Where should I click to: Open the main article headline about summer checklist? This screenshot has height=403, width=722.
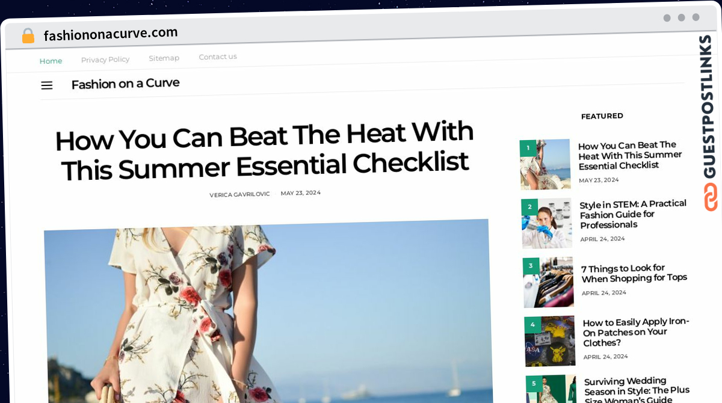click(x=264, y=151)
